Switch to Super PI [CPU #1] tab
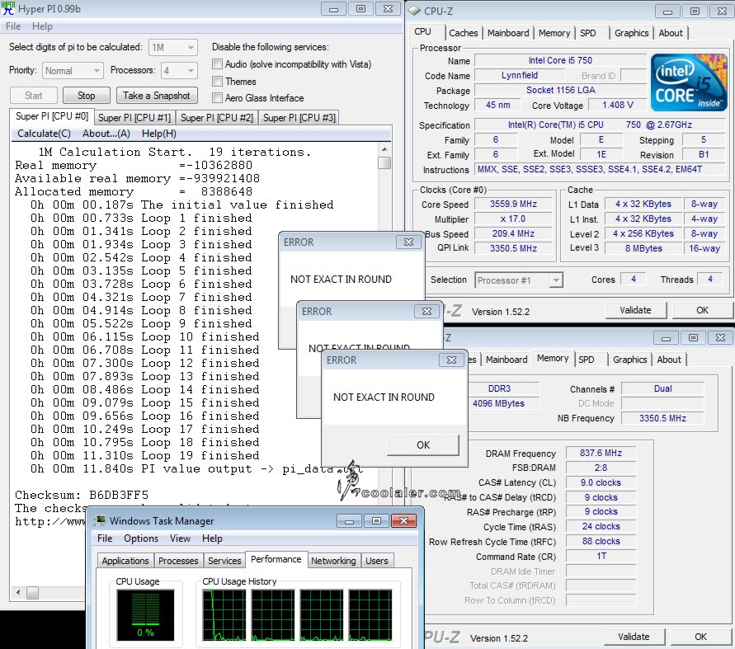 click(134, 118)
